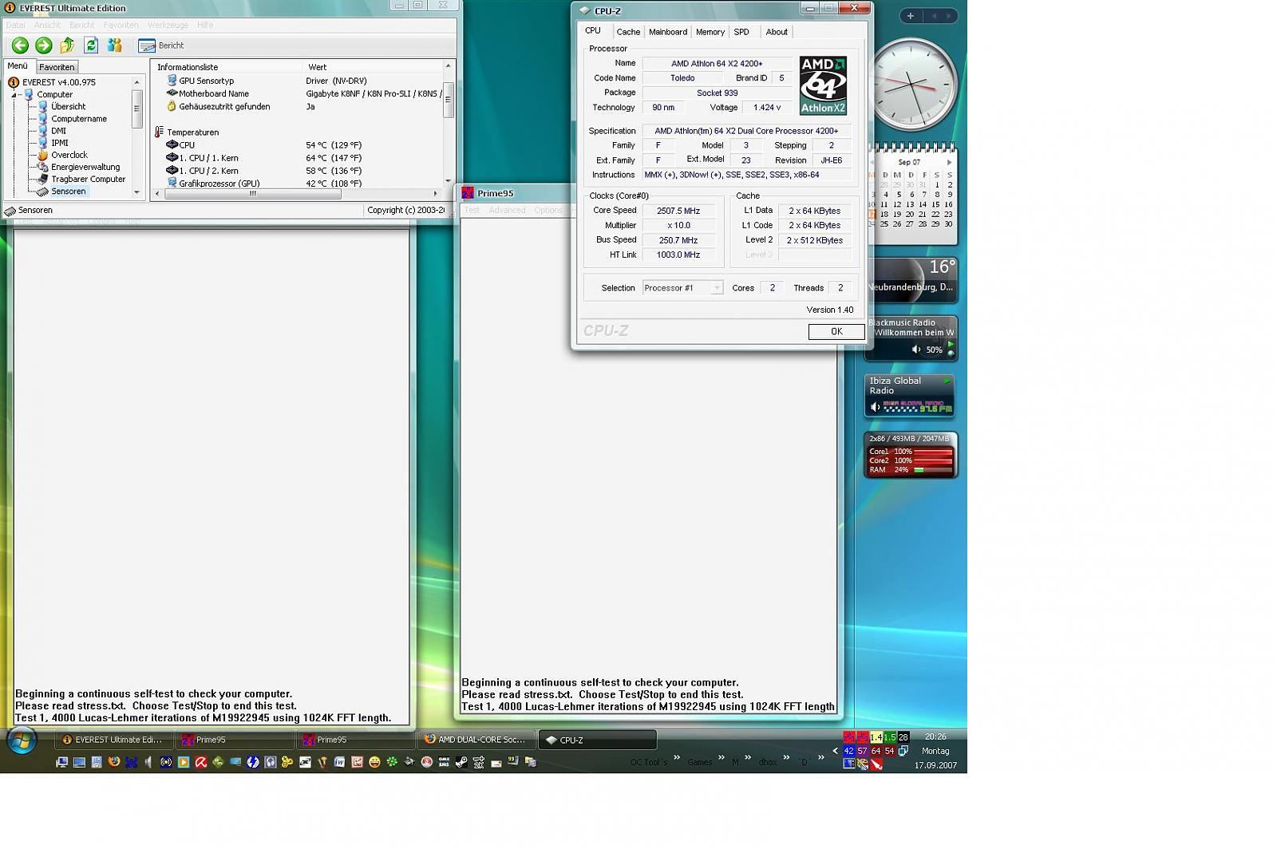Switch to the Favoriten tab

tap(57, 67)
